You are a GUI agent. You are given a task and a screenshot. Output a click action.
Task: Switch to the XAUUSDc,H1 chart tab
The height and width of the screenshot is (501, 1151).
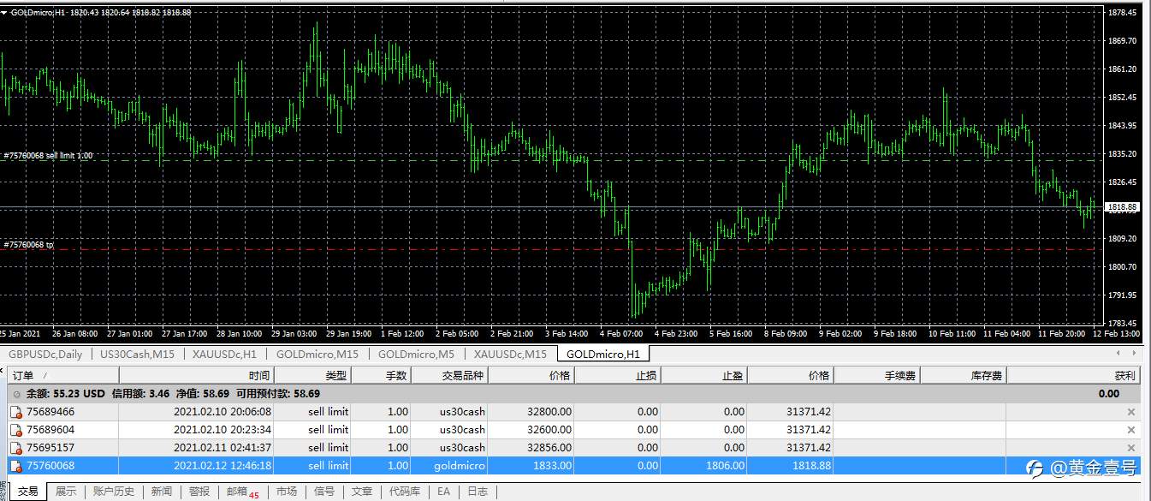[x=224, y=354]
